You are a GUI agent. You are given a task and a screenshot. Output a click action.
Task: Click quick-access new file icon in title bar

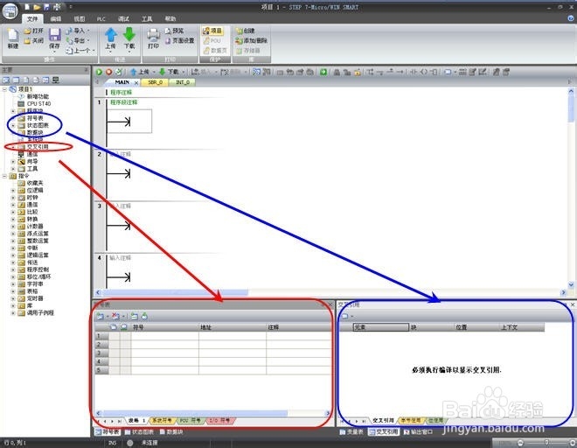click(x=27, y=7)
